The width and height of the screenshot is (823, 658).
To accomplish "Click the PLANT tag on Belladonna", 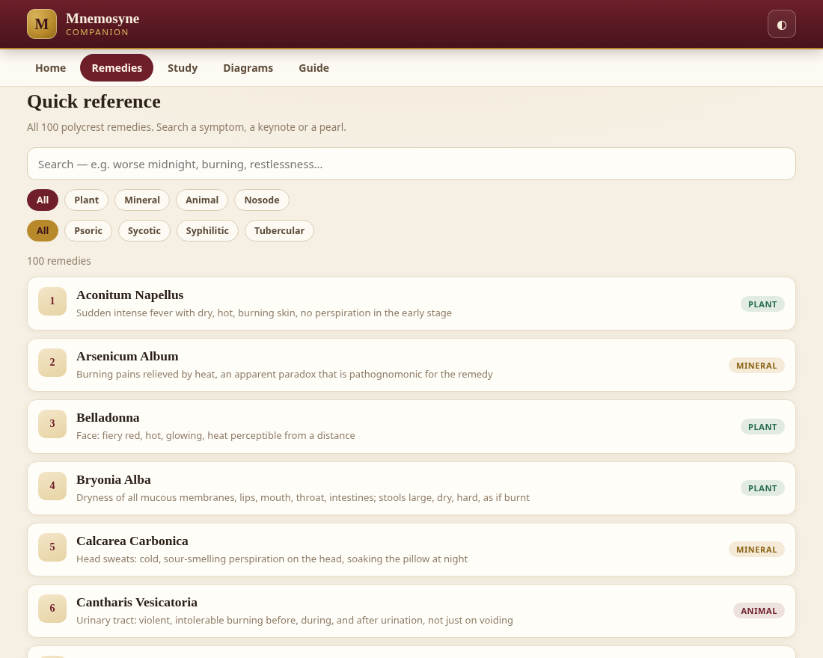I will (762, 427).
